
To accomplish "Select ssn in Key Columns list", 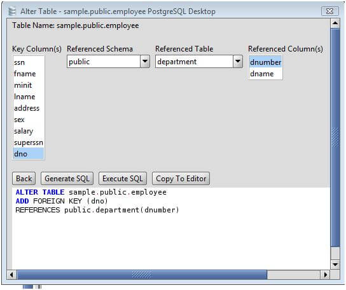I will [29, 62].
